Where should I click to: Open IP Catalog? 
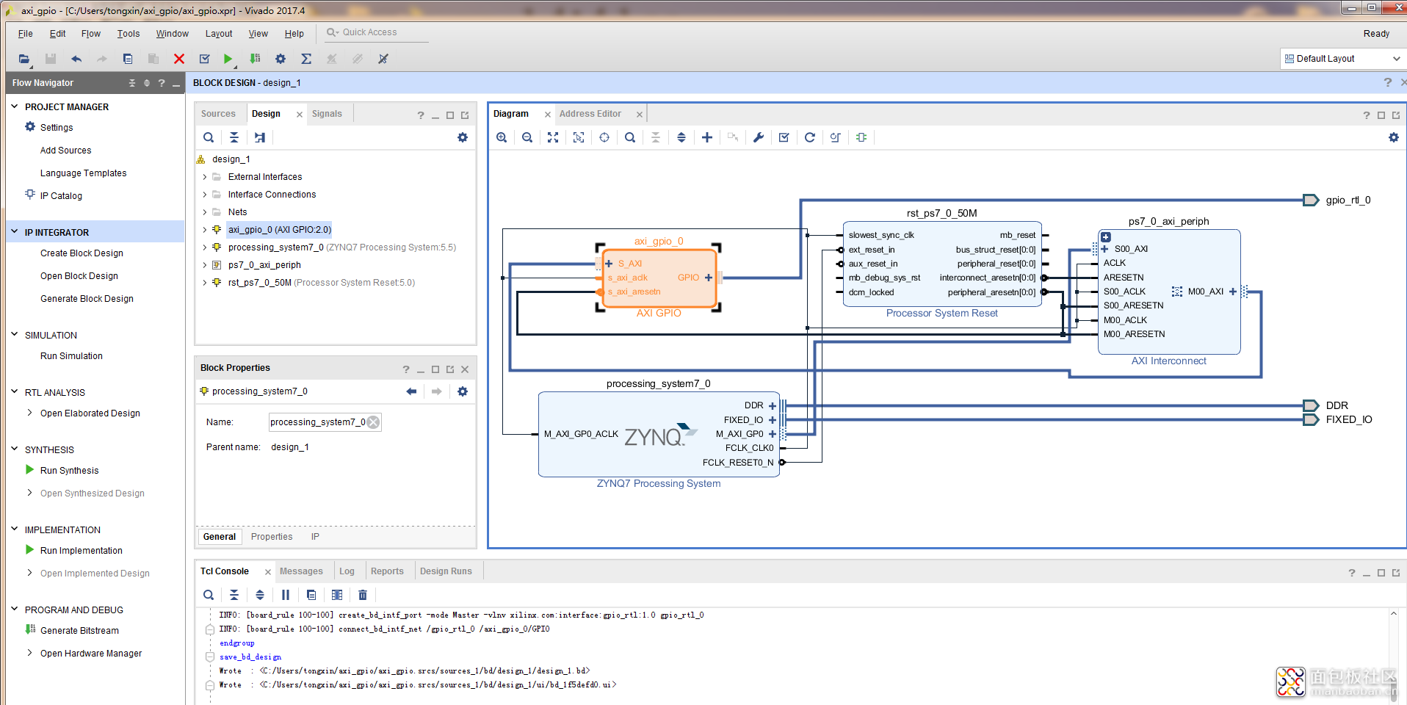[61, 196]
